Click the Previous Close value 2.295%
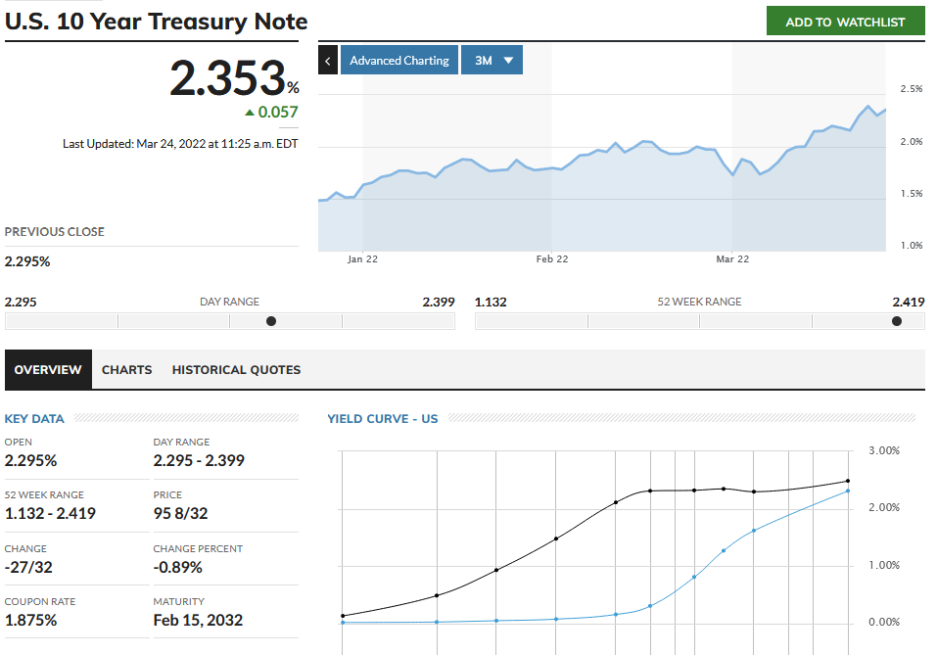This screenshot has height=655, width=937. pos(27,261)
